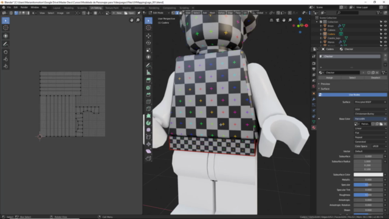389x219 pixels.
Task: Select the Shear tool
Action: pyautogui.click(x=148, y=151)
